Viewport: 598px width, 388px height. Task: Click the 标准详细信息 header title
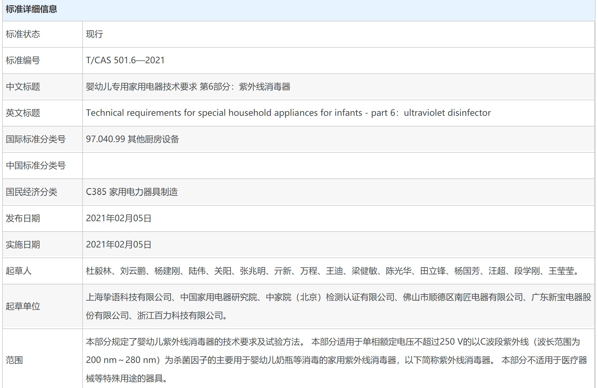click(31, 9)
